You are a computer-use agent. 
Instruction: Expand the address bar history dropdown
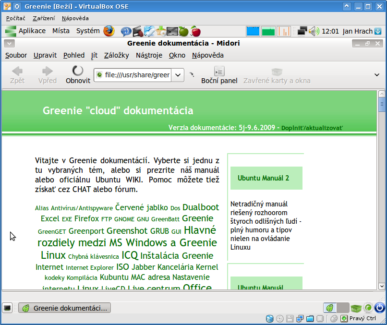pyautogui.click(x=178, y=75)
